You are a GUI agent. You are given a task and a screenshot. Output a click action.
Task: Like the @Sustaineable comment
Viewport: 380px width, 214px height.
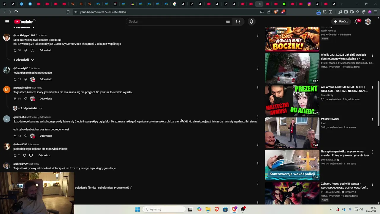pyautogui.click(x=15, y=99)
